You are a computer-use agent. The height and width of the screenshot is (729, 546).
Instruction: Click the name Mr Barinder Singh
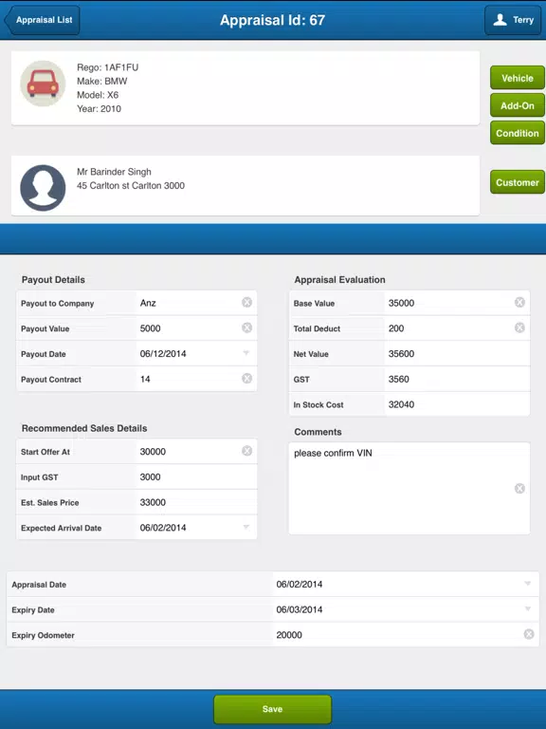pos(114,172)
